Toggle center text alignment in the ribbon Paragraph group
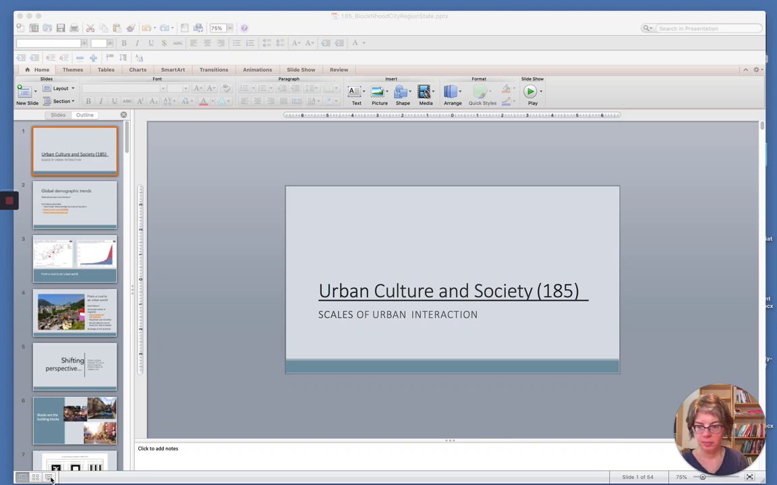This screenshot has width=777, height=485. point(257,101)
